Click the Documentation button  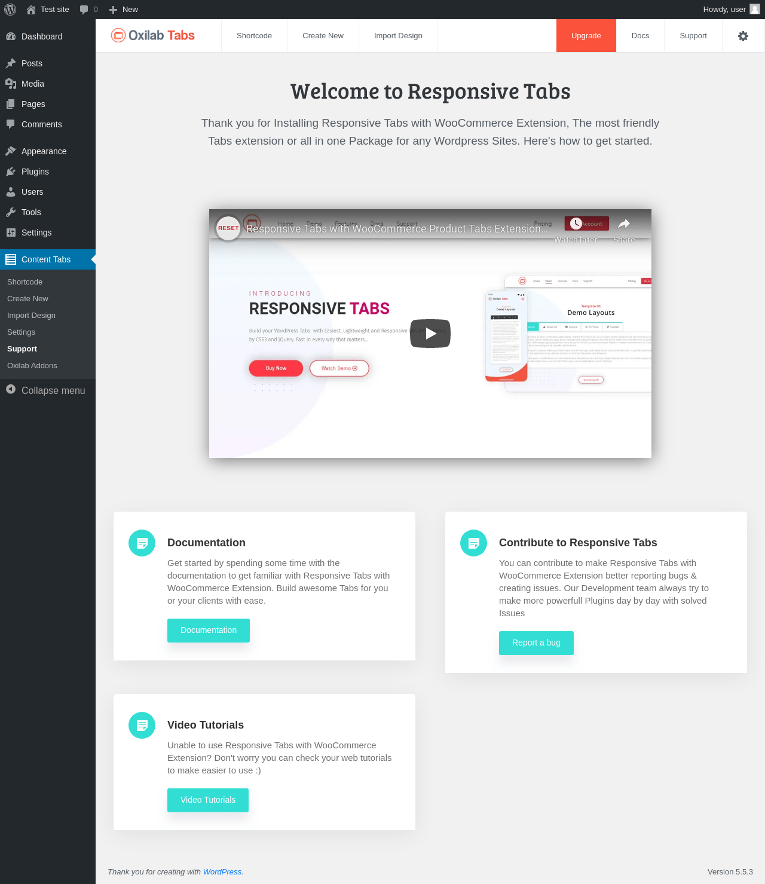pyautogui.click(x=209, y=631)
